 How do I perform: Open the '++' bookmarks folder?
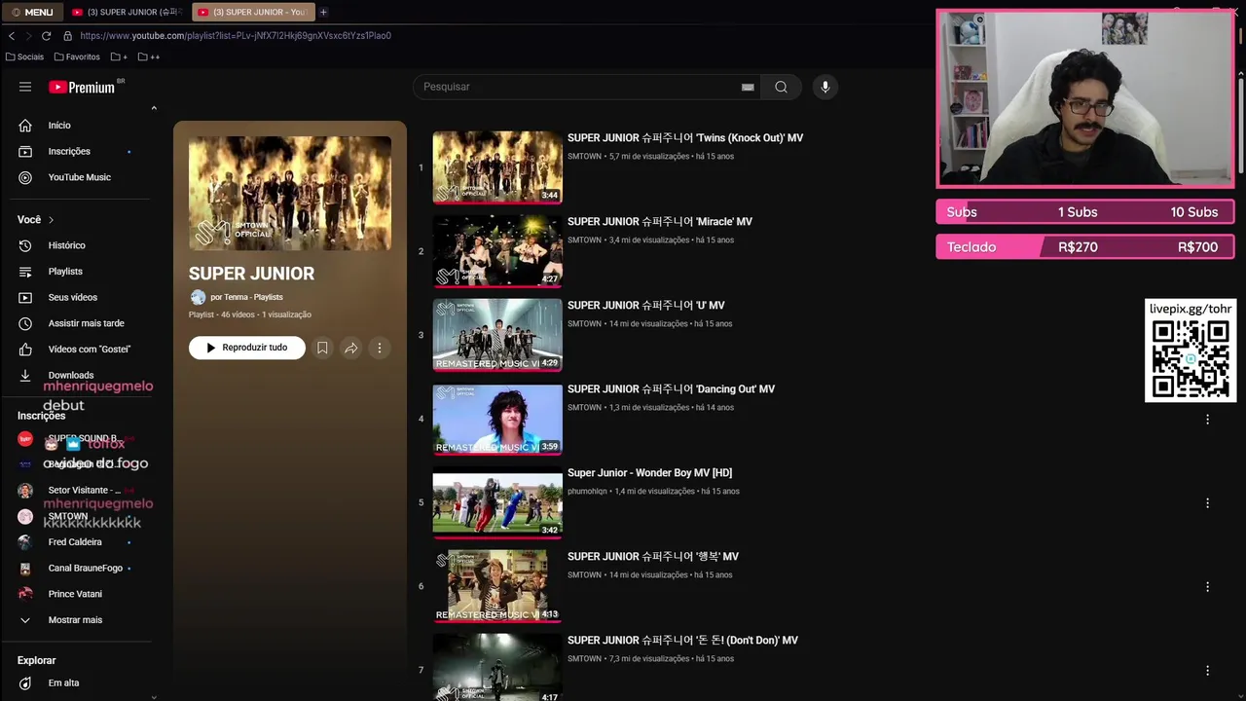click(149, 56)
